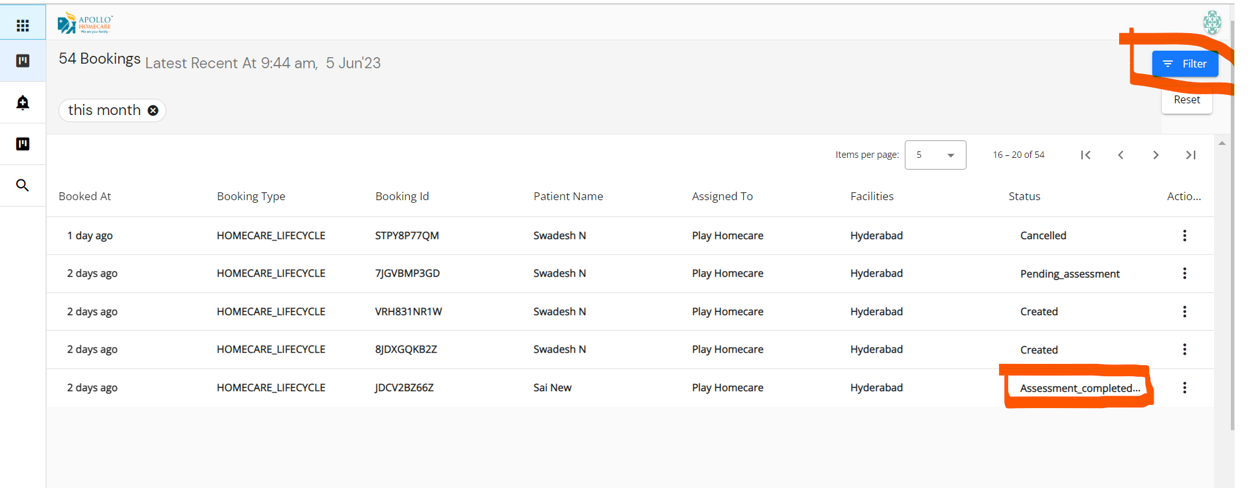The width and height of the screenshot is (1251, 488).
Task: Open the items per page dropdown
Action: click(935, 155)
